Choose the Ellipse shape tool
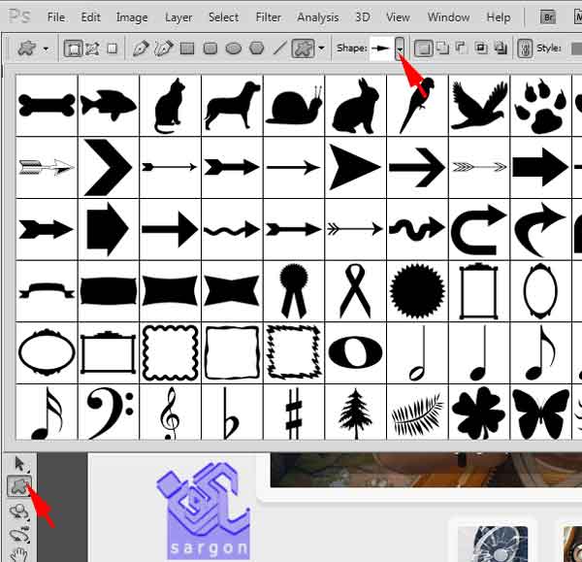582x562 pixels. (x=233, y=48)
